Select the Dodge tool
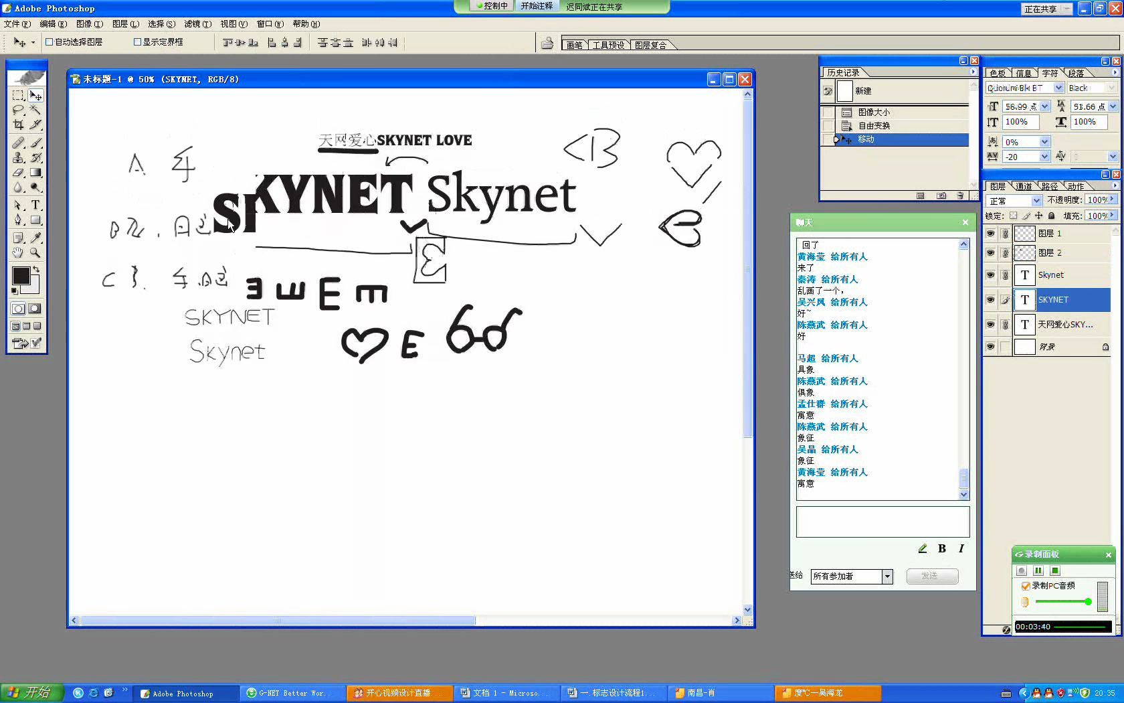 pyautogui.click(x=35, y=187)
